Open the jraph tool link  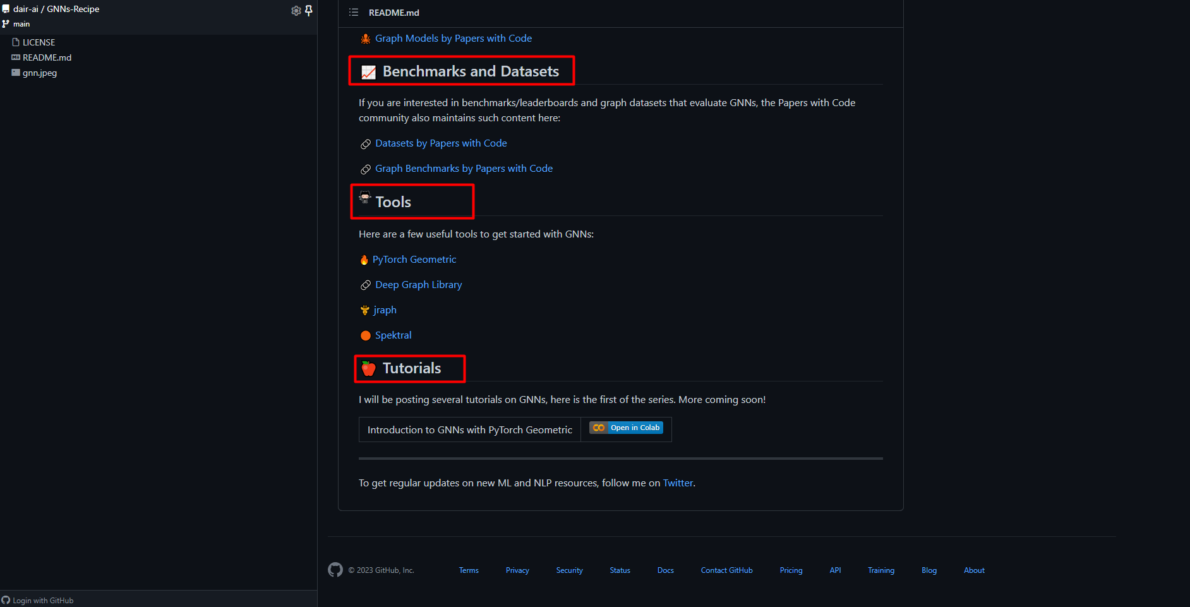pos(385,310)
